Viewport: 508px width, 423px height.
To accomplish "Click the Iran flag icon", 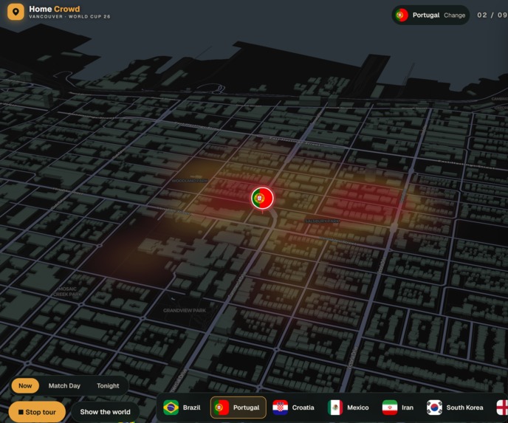I will pos(390,407).
